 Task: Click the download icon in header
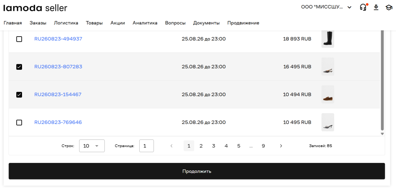point(376,7)
